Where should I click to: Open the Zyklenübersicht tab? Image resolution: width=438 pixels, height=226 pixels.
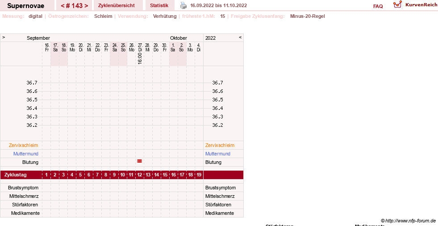[116, 5]
